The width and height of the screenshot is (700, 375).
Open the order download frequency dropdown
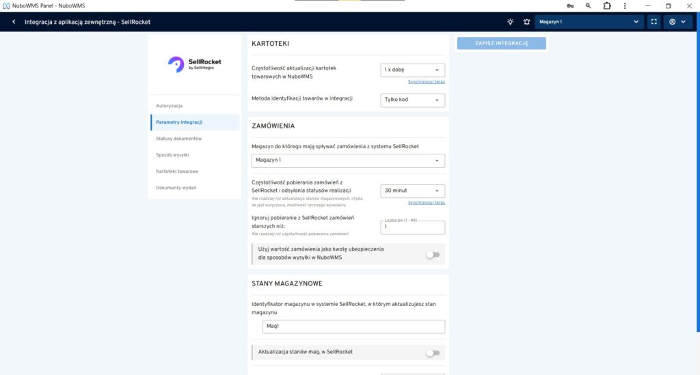tap(412, 191)
